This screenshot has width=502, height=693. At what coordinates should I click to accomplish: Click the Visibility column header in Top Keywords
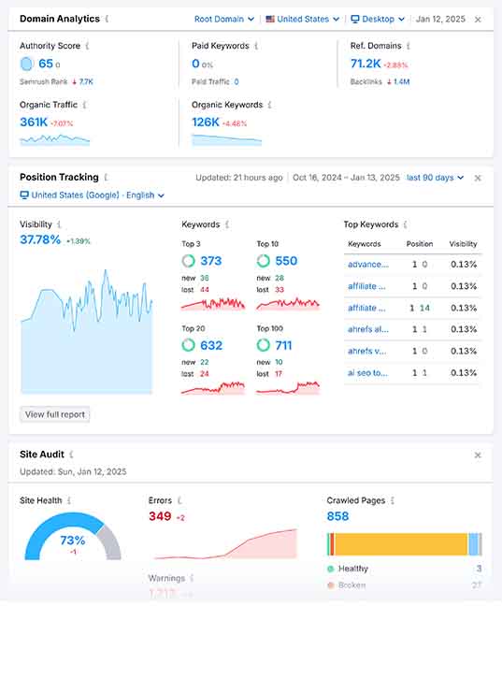463,244
